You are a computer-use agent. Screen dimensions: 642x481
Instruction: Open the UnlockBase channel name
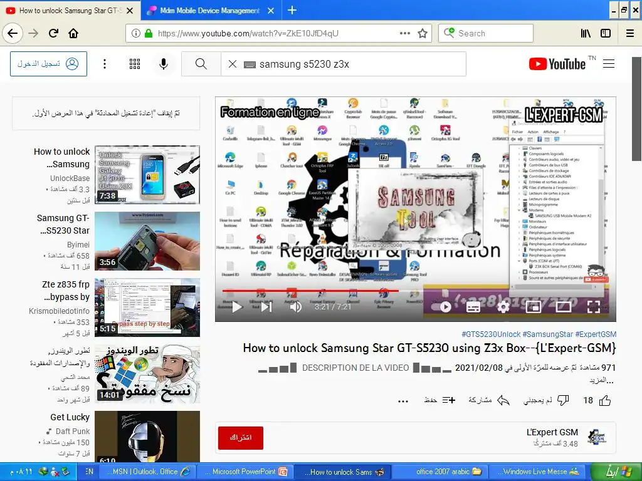[70, 178]
